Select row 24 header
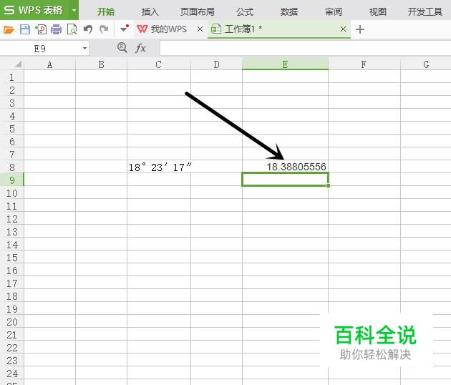451x385 pixels. pos(11,374)
